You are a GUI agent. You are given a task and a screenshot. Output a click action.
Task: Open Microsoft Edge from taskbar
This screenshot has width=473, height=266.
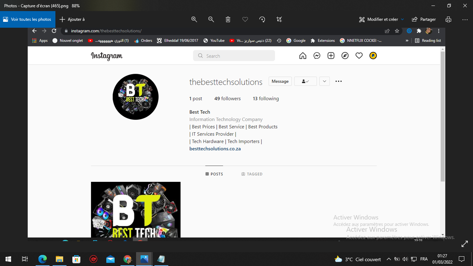[x=43, y=259]
